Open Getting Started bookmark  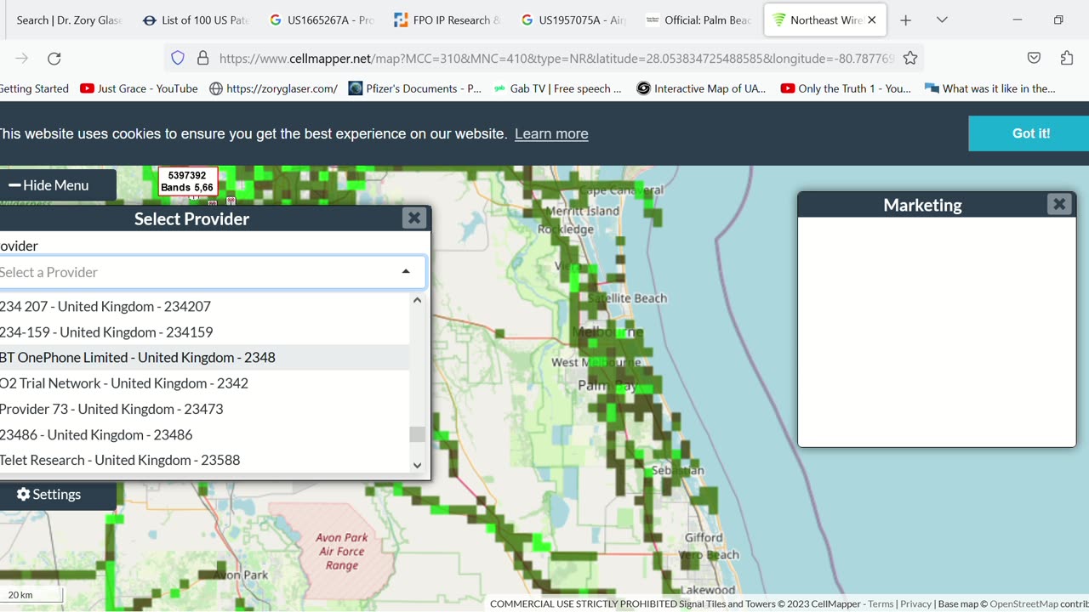[34, 88]
